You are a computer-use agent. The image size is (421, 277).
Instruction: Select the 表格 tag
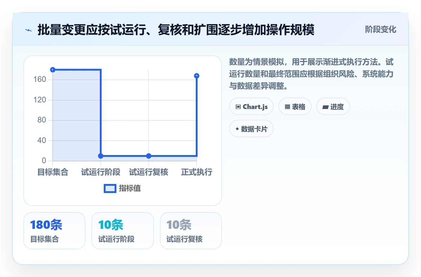295,107
